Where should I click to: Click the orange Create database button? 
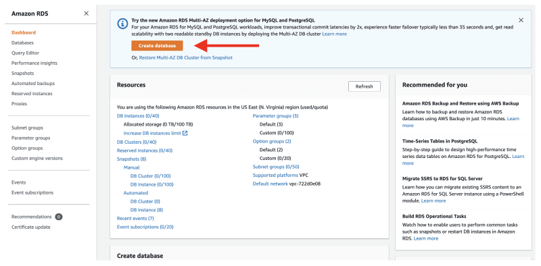(157, 45)
